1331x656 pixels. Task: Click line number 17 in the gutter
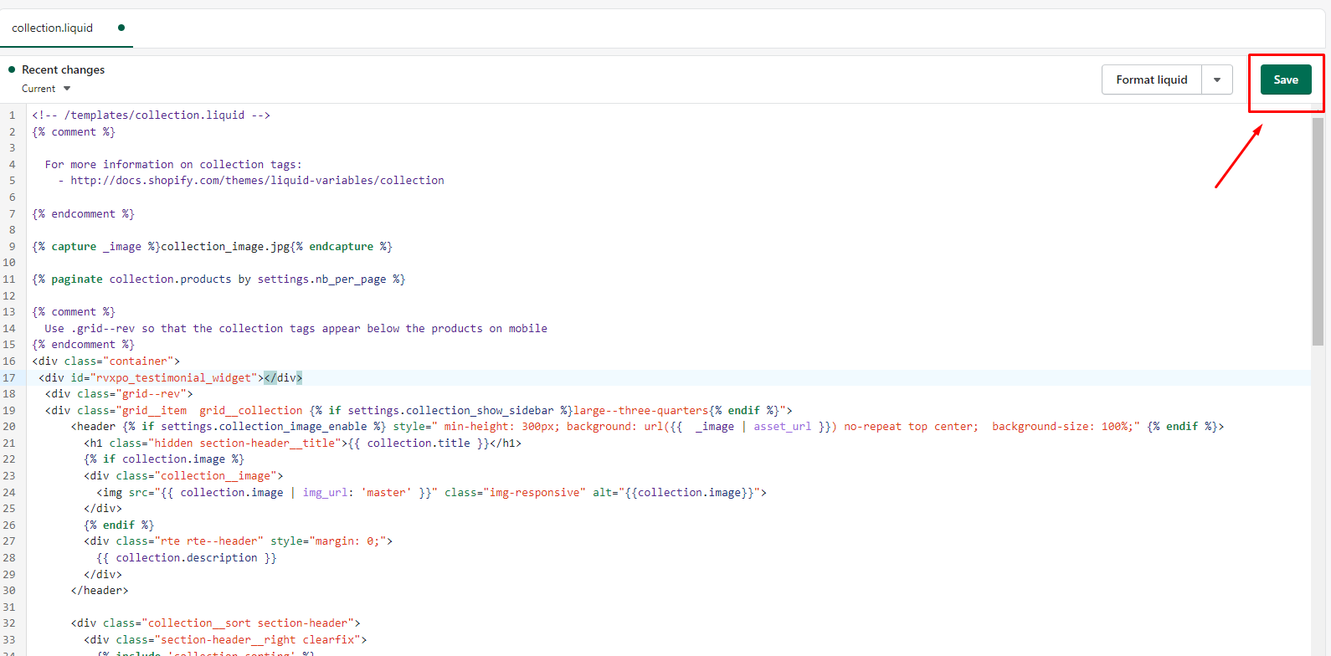[x=9, y=377]
